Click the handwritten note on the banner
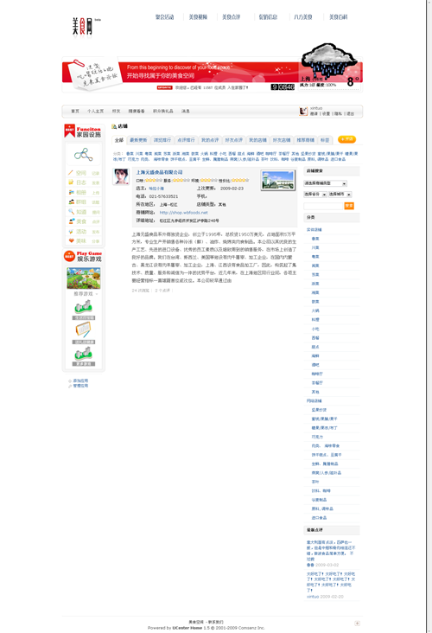The image size is (432, 633). pyautogui.click(x=95, y=74)
